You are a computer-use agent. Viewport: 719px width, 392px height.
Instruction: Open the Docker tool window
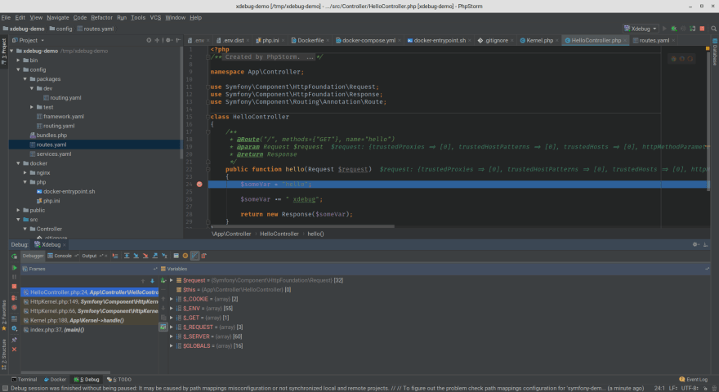pyautogui.click(x=55, y=380)
